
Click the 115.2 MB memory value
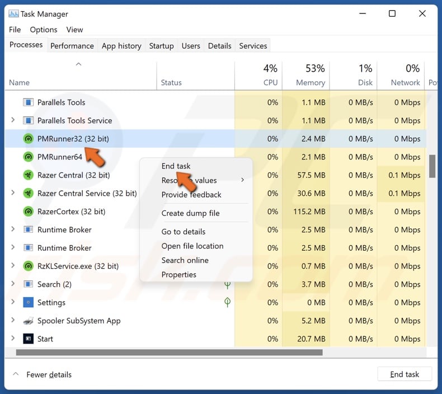pyautogui.click(x=309, y=212)
